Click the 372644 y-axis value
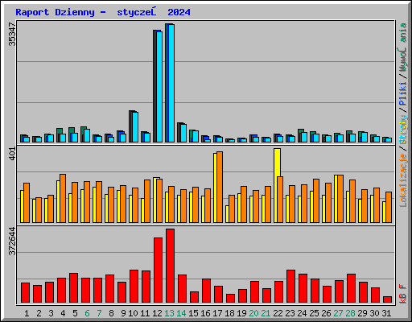This screenshot has height=322, width=412. pos(12,241)
